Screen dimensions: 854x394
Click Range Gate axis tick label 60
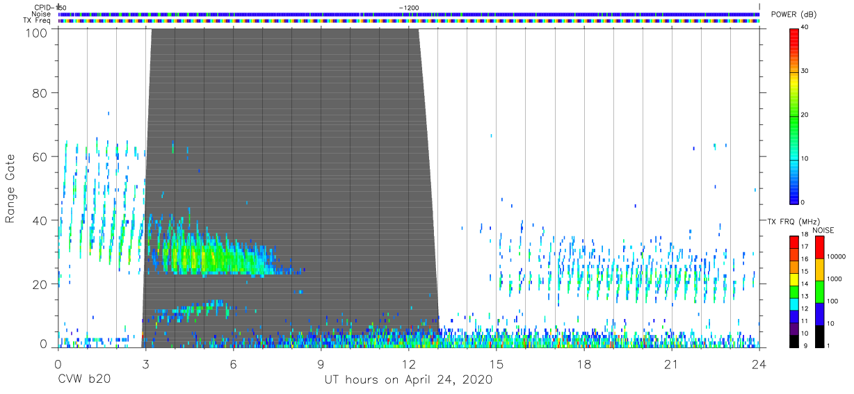pos(40,157)
